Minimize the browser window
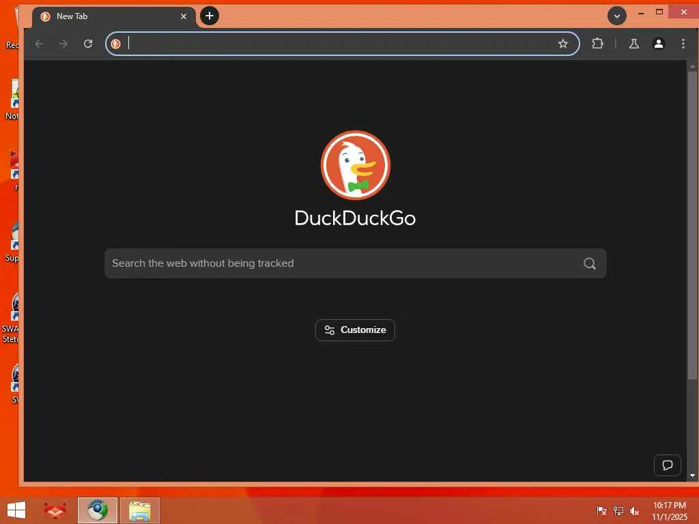 click(x=640, y=14)
